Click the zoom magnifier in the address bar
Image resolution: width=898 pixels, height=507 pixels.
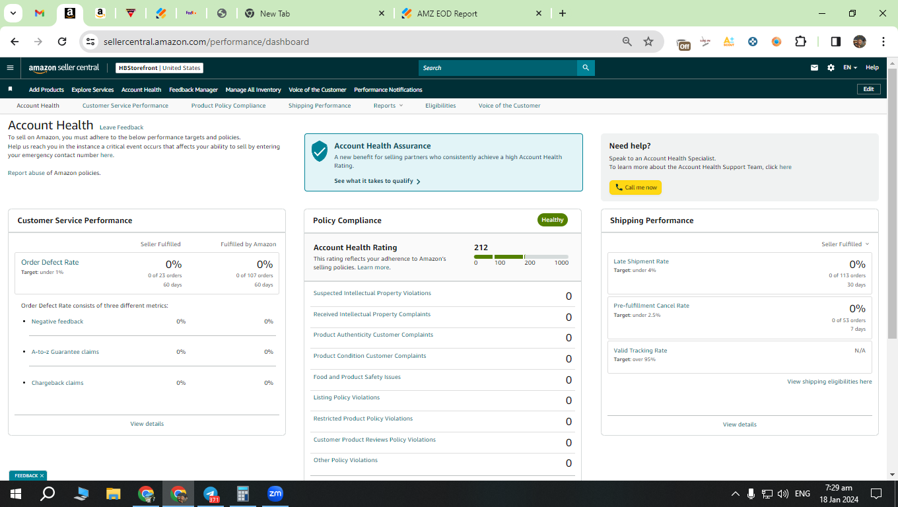click(x=627, y=42)
